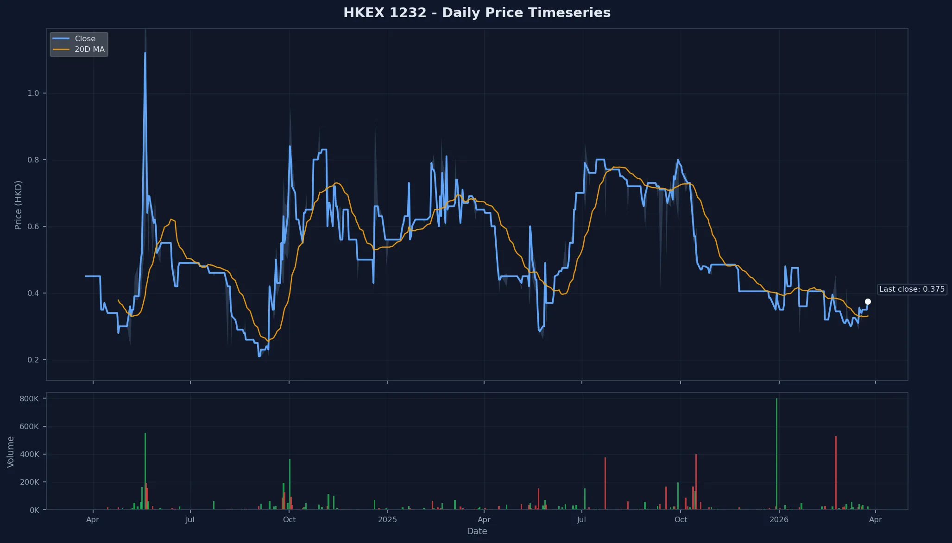Screen dimensions: 952x543
Task: Click the 'Volume' axis label
Action: coord(12,452)
